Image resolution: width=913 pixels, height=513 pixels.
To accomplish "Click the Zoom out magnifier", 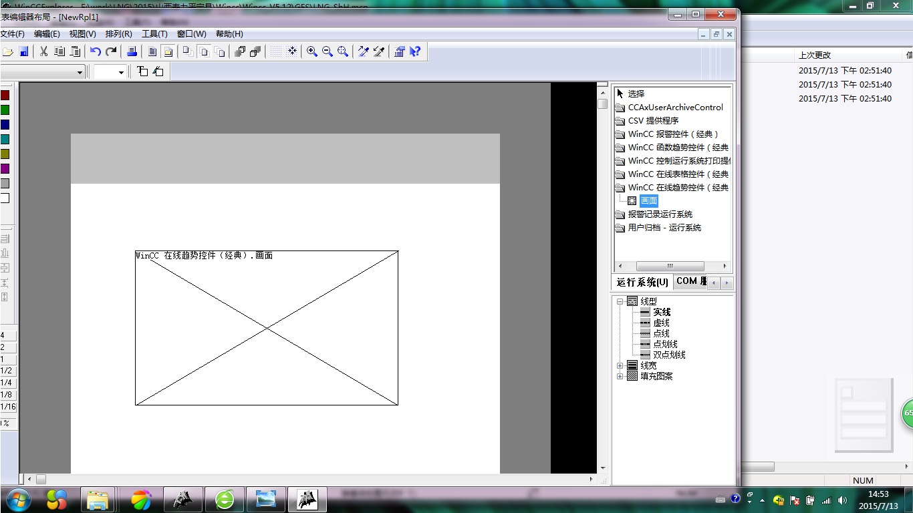I will click(x=328, y=51).
